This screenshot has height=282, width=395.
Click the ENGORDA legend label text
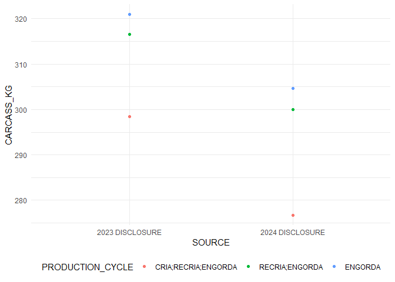click(x=362, y=267)
